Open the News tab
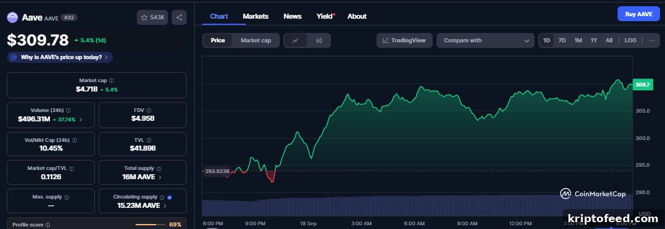The height and width of the screenshot is (229, 665). [x=292, y=16]
